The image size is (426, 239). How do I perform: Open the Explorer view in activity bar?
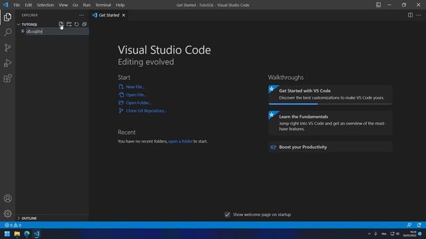7,17
